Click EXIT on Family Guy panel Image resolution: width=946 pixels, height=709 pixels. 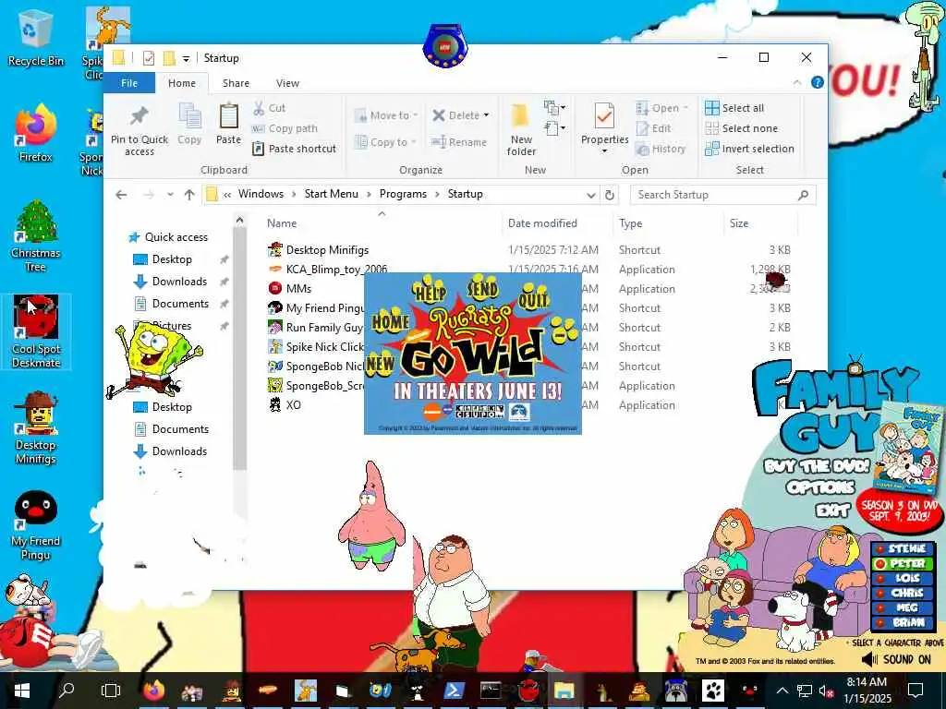coord(832,510)
